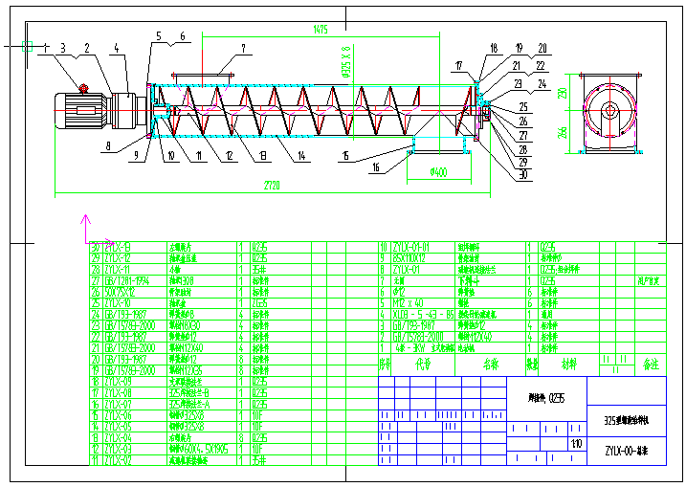The image size is (686, 487).
Task: Select M12 x 40 cell in row 5
Action: (x=409, y=303)
